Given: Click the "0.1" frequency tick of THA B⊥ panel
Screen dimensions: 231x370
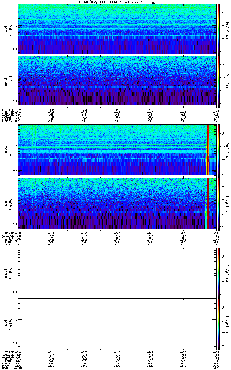Looking at the screenshot, I should [x=14, y=49].
